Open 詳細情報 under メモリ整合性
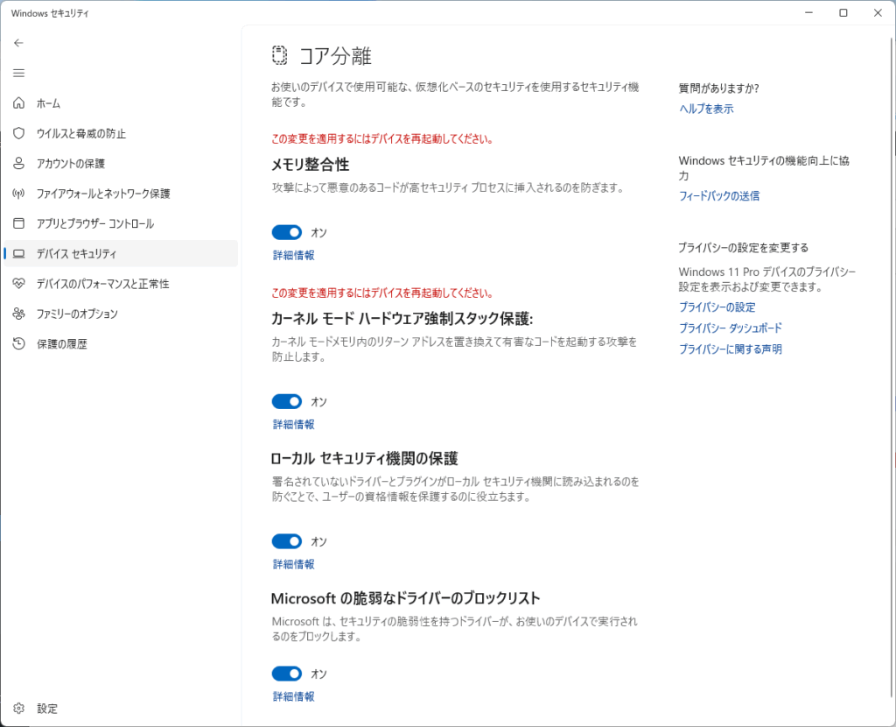 click(293, 255)
